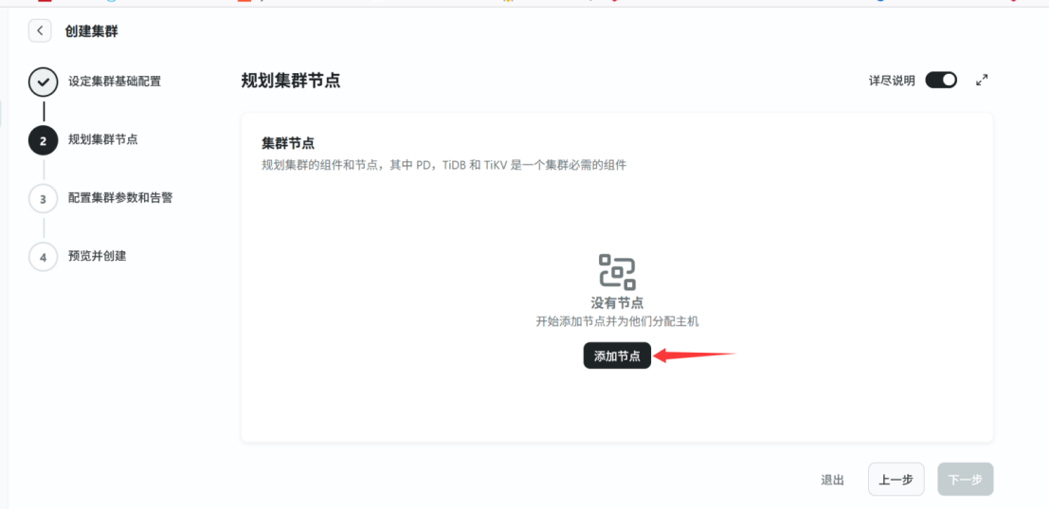Select the 规划集群节点 step label
The height and width of the screenshot is (510, 1050).
[102, 140]
